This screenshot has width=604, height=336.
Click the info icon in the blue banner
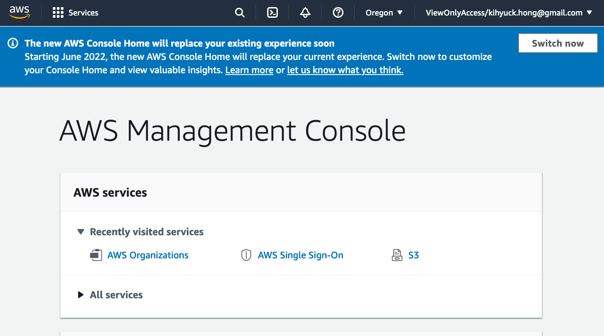click(13, 43)
